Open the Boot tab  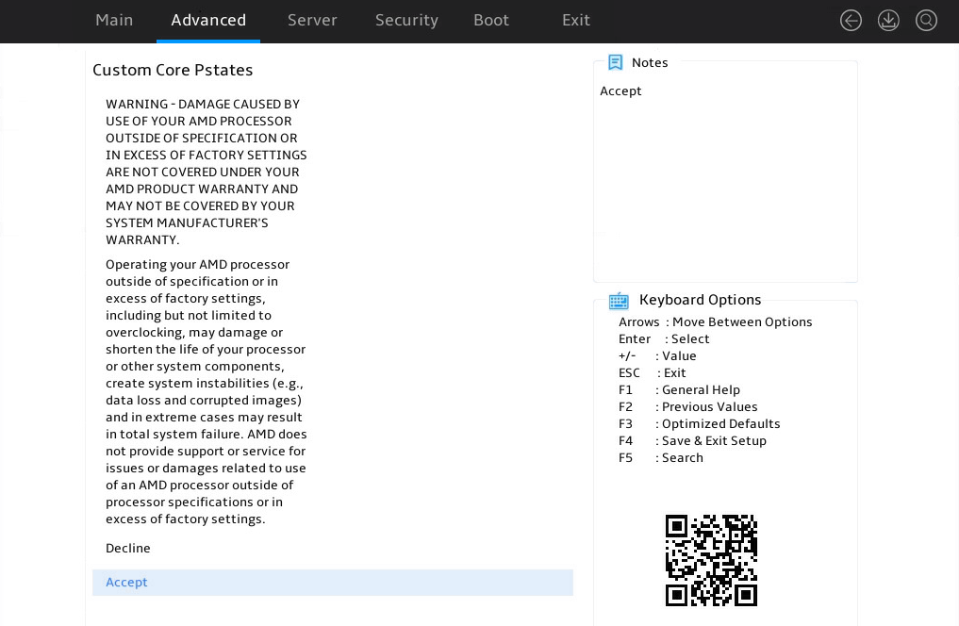(491, 20)
